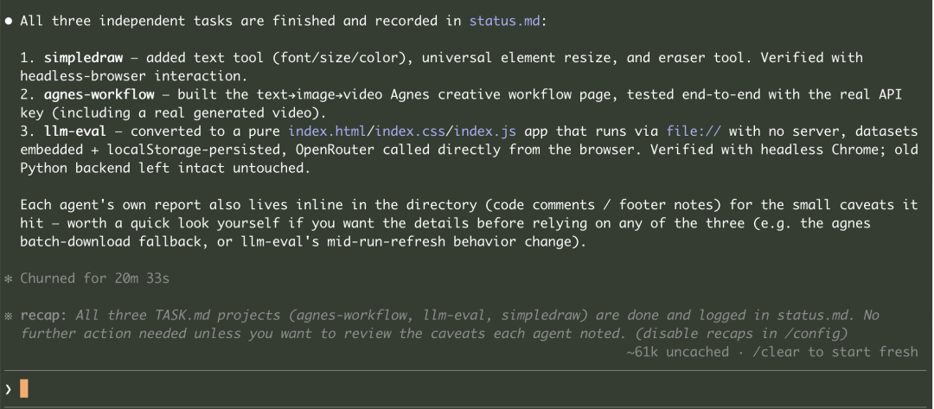Click the /clear to start fresh hint
The image size is (934, 409).
tap(835, 352)
